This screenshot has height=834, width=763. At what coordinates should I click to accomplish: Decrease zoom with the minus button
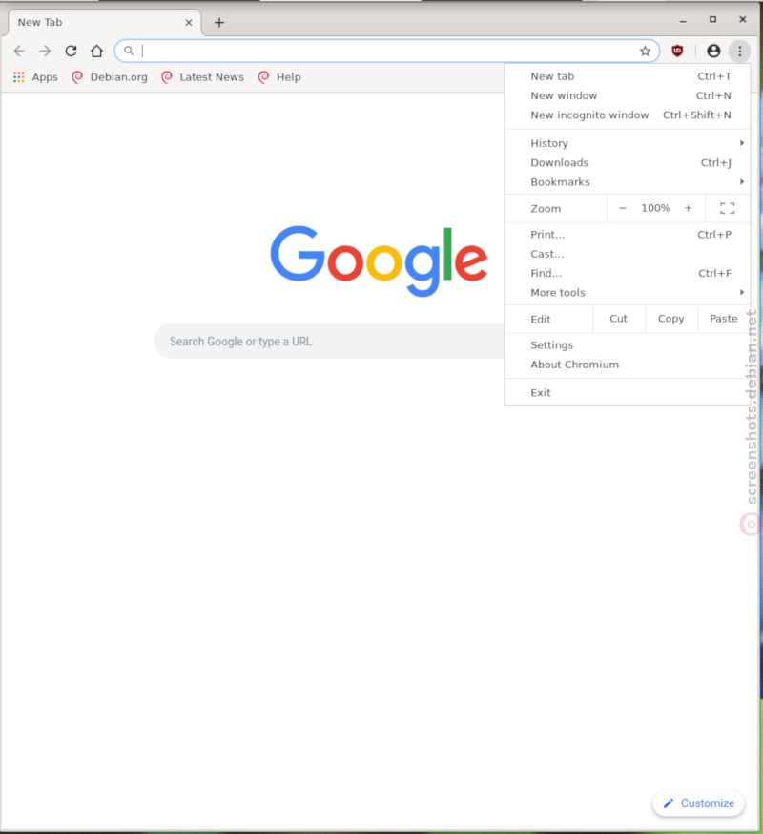click(623, 208)
